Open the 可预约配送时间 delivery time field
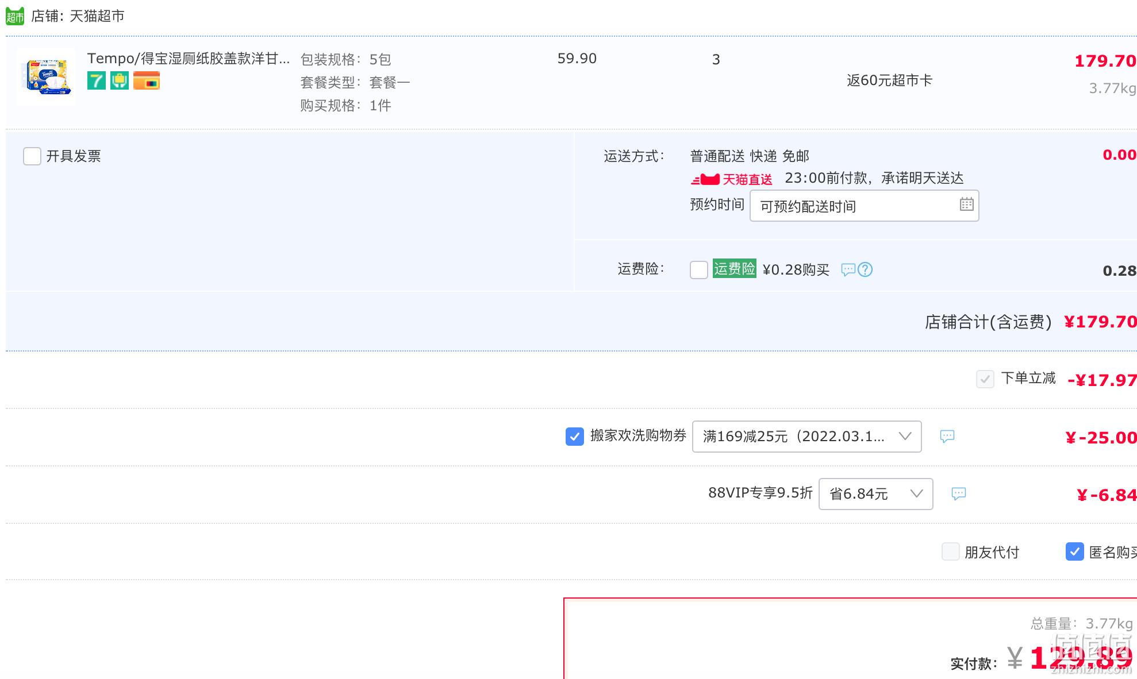This screenshot has height=679, width=1137. (x=864, y=206)
